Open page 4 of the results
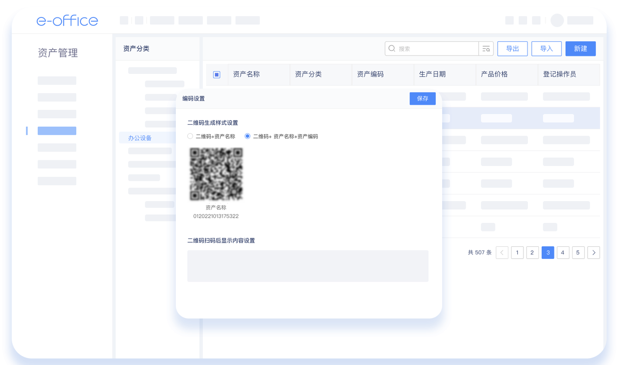 coord(563,252)
